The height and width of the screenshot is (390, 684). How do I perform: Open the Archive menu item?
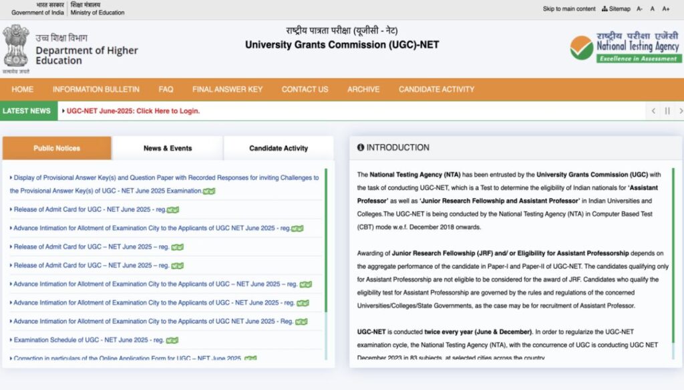363,89
